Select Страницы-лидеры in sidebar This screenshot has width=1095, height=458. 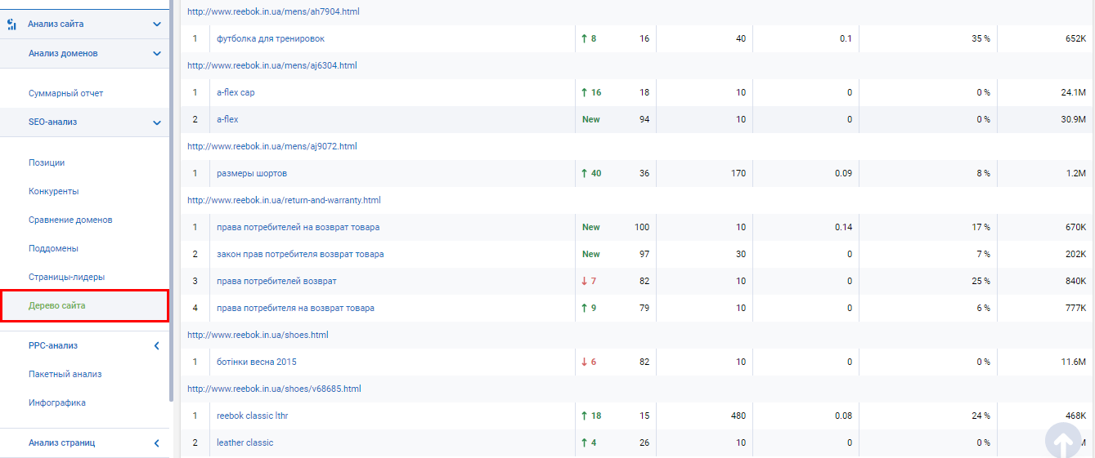(66, 278)
